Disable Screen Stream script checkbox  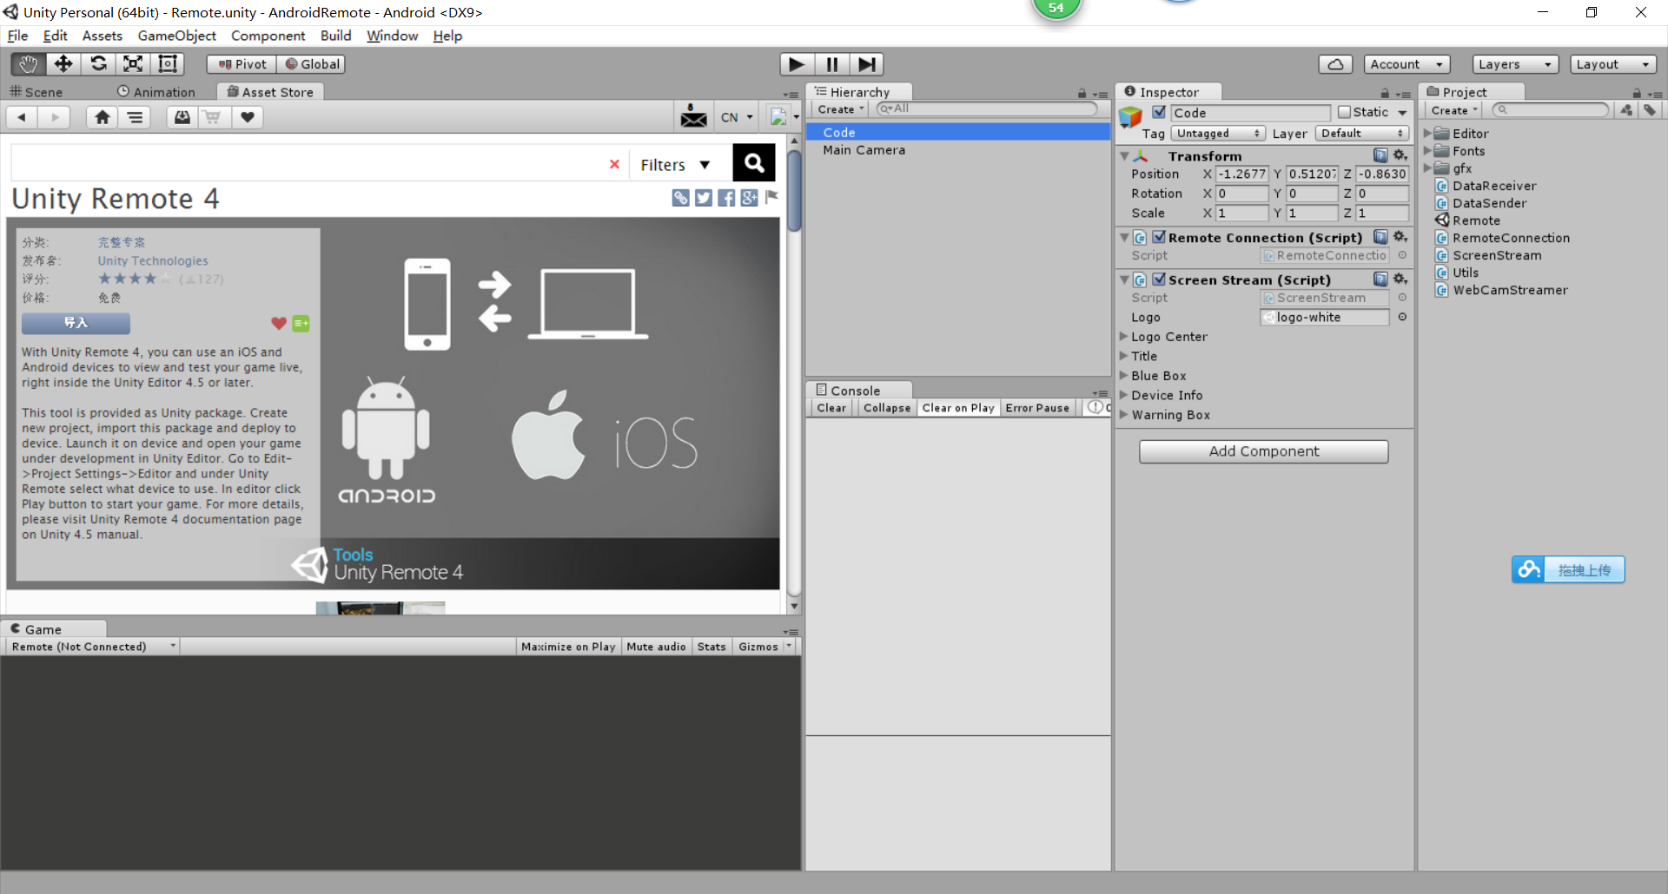pos(1159,279)
